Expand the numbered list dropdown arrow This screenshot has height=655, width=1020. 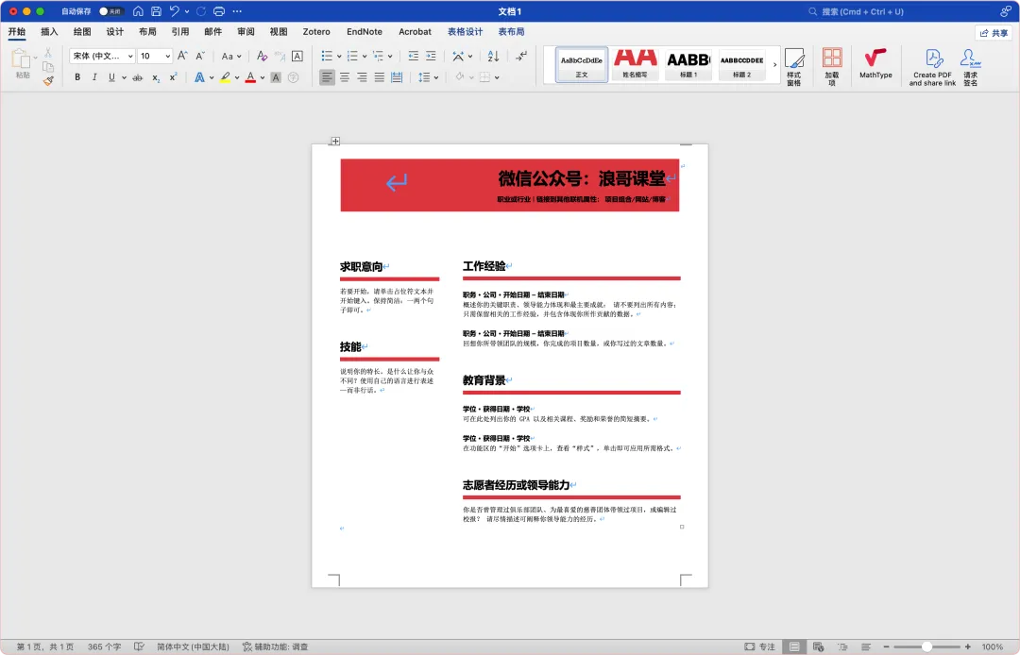[365, 57]
